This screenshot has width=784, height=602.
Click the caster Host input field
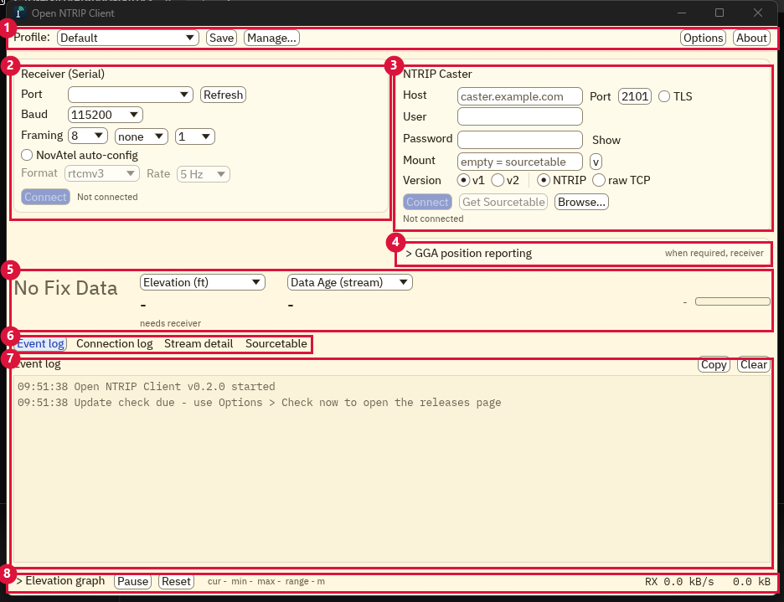(x=520, y=96)
